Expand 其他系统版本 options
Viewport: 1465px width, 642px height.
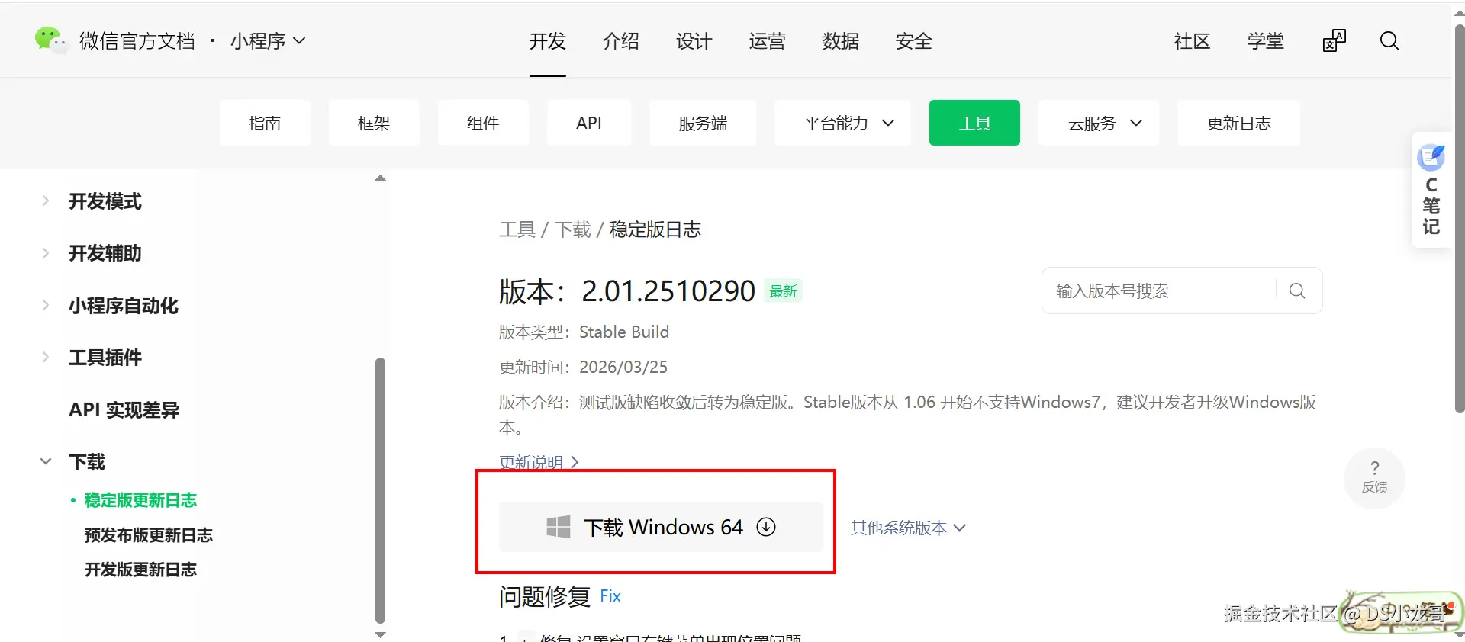coord(908,528)
